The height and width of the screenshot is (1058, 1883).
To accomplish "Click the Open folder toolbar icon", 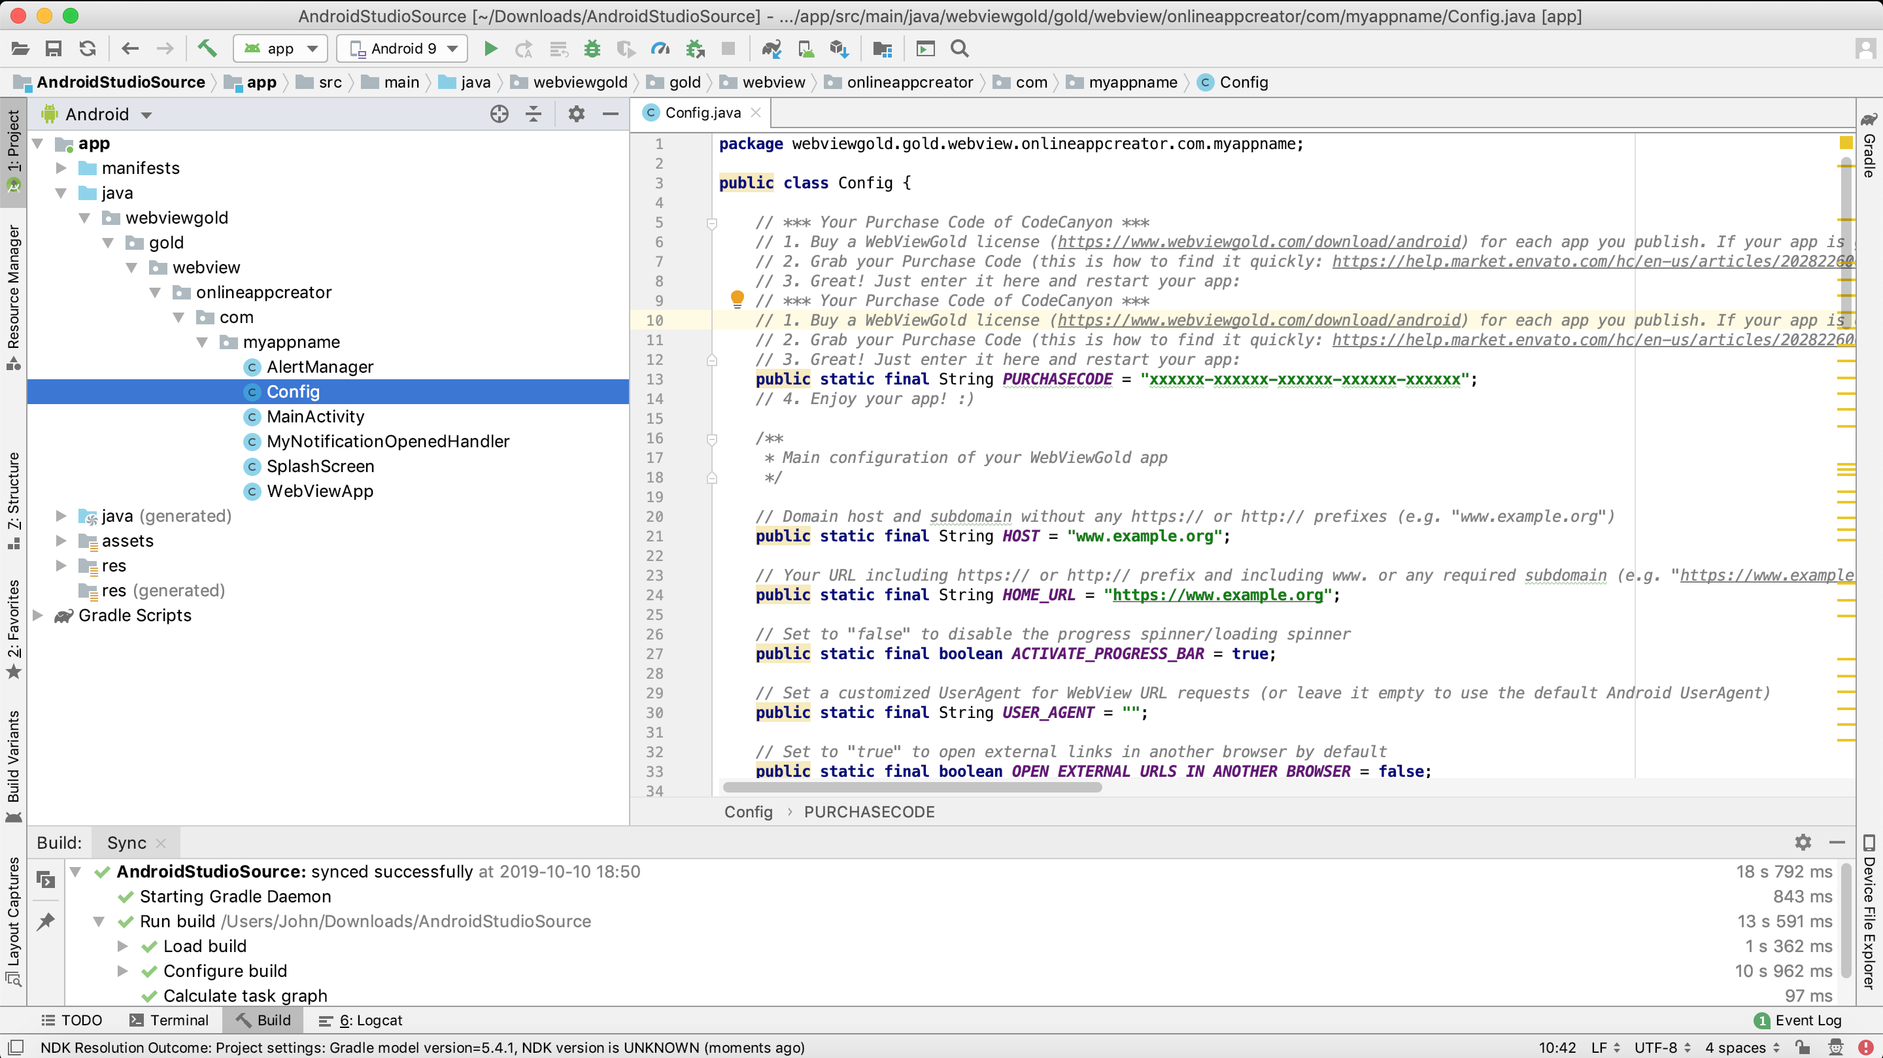I will point(20,49).
